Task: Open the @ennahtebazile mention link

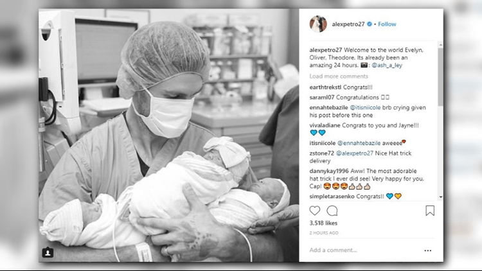Action: tap(359, 143)
